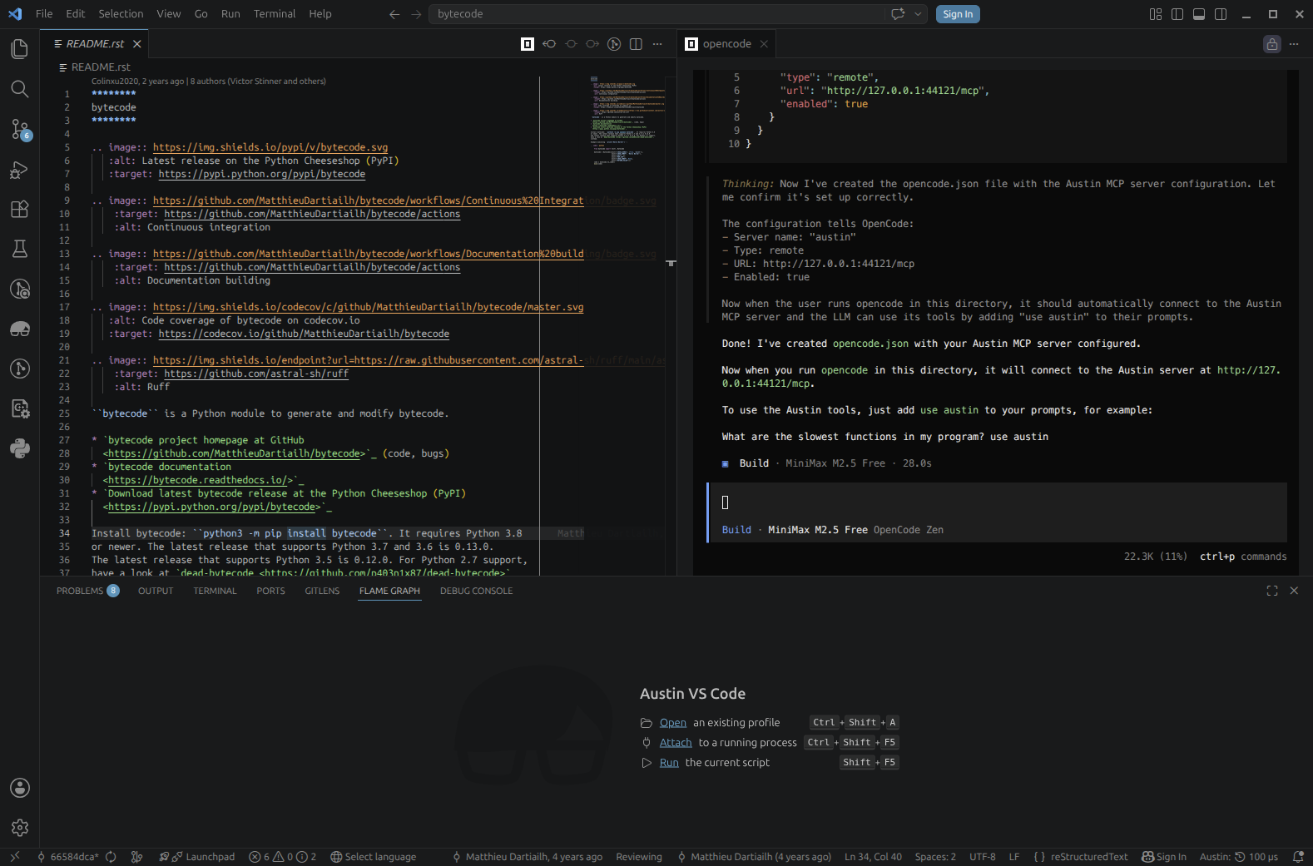Close the opencode editor tab
The height and width of the screenshot is (866, 1313).
[x=764, y=44]
